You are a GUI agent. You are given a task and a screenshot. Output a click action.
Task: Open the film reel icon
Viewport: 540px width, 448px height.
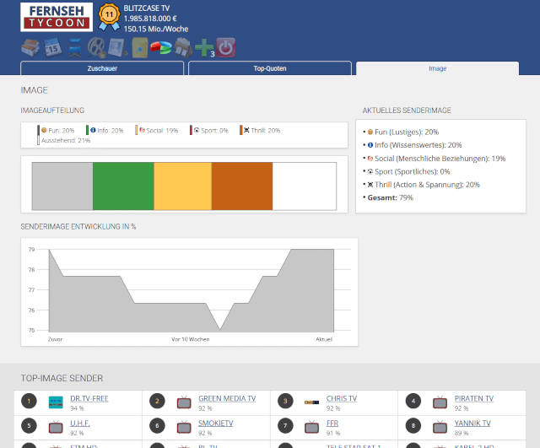point(96,47)
